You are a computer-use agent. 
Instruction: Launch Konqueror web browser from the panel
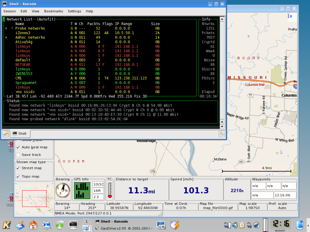(46, 225)
